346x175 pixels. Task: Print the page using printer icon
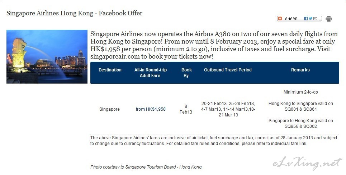pyautogui.click(x=328, y=19)
